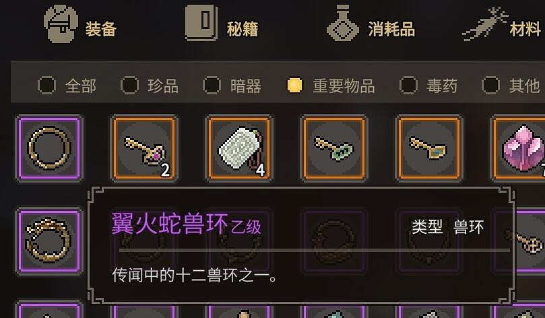Select the serpent beast ring in second row
Viewport: 545px width, 318px height.
pos(49,241)
